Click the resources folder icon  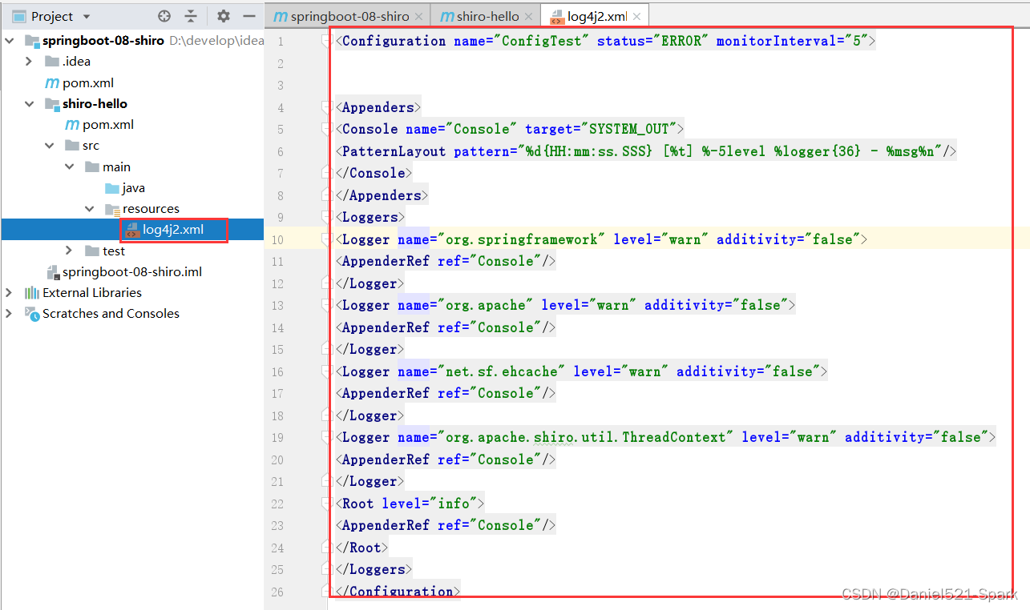coord(112,209)
